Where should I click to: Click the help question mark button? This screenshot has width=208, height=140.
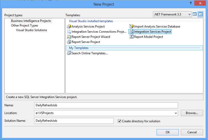point(191,3)
